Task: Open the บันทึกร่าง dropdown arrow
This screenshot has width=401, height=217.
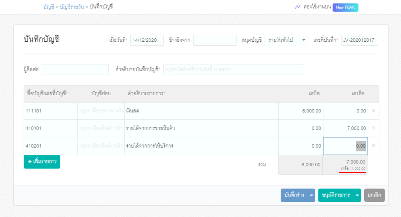Action: (311, 195)
